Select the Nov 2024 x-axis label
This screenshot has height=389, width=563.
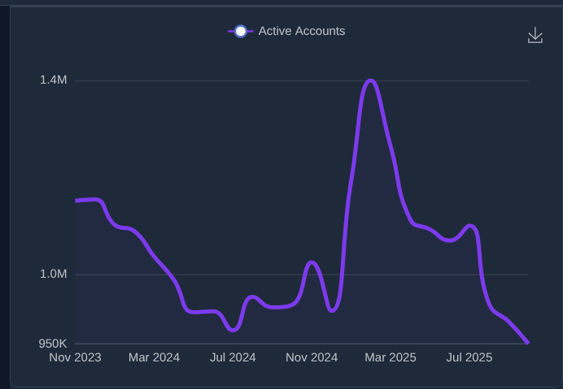[x=312, y=357]
